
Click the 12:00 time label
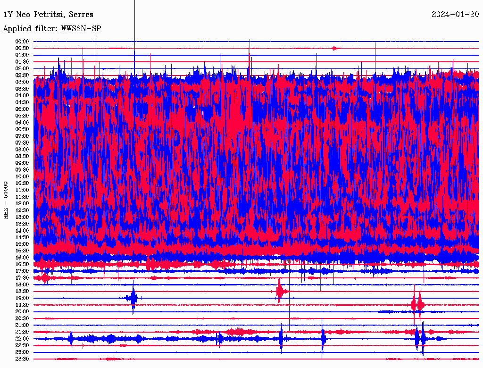(22, 203)
